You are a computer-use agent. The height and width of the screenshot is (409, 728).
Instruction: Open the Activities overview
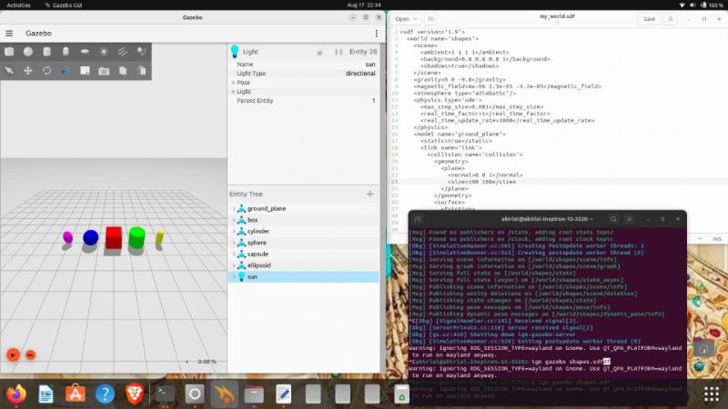point(18,5)
